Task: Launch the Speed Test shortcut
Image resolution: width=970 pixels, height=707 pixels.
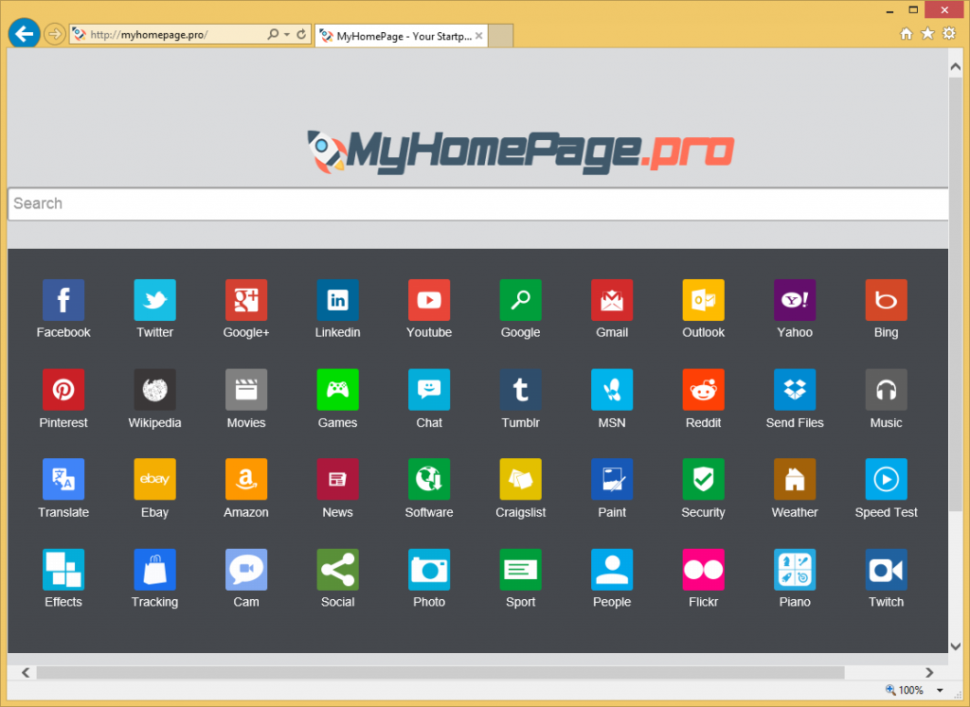Action: pos(886,480)
